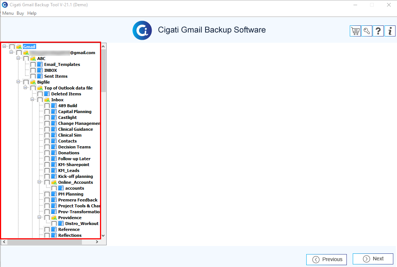Enable the Contacts folder checkbox
The image size is (397, 267).
click(47, 141)
